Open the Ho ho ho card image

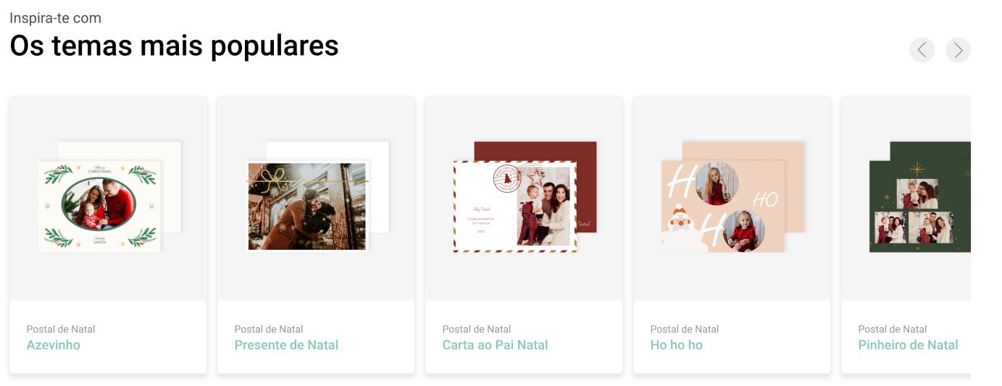click(732, 197)
